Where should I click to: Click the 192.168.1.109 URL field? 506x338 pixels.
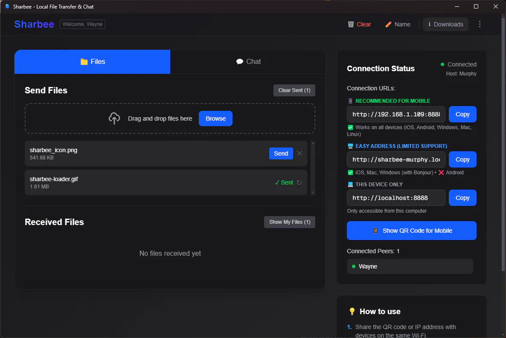396,114
